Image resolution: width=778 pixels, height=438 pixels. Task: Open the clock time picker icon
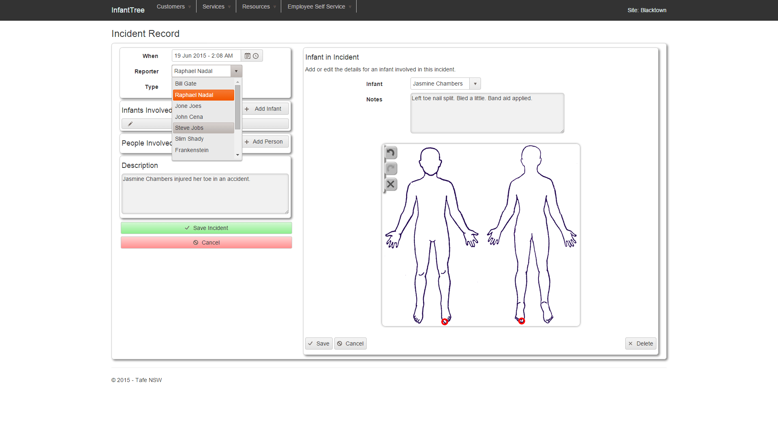tap(256, 56)
